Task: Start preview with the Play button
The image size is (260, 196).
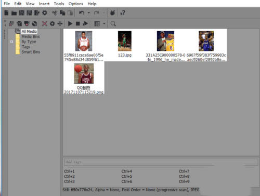Action: coord(70,23)
